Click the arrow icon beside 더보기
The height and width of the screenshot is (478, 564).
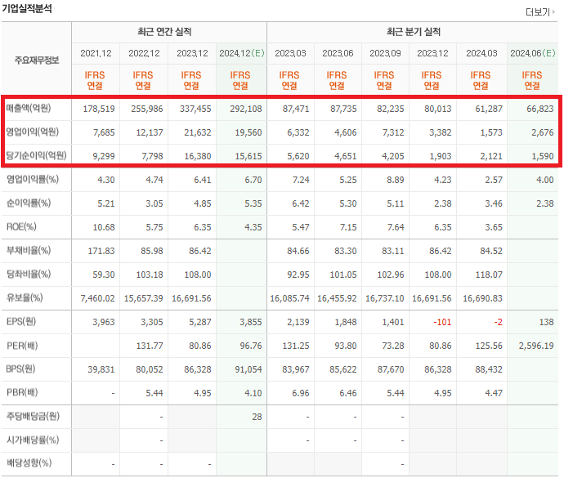553,12
